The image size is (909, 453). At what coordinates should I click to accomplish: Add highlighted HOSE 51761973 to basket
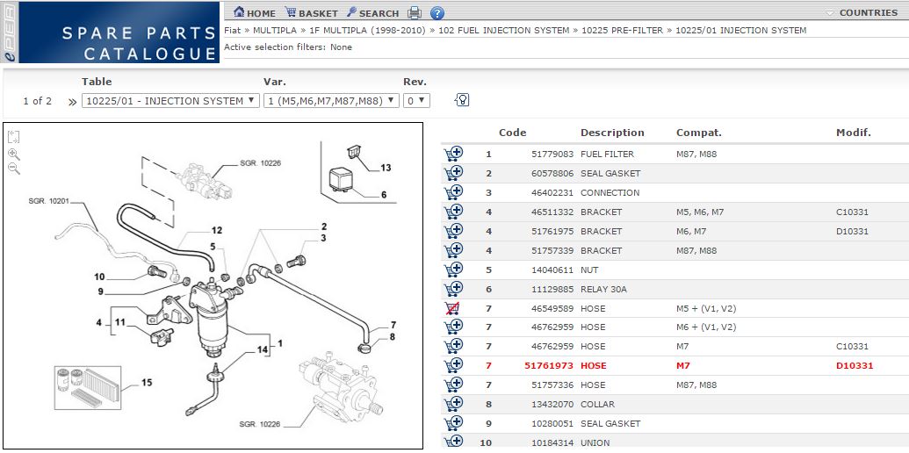click(x=453, y=365)
